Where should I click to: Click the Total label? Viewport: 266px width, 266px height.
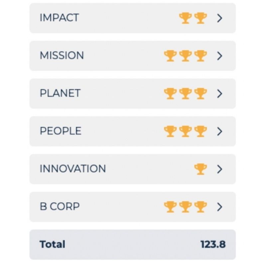pyautogui.click(x=52, y=244)
